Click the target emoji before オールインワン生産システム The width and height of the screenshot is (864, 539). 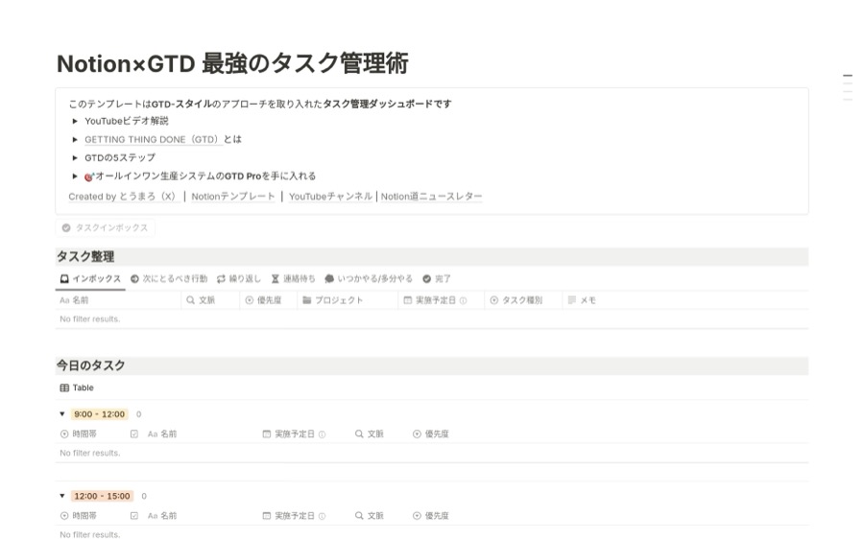click(89, 176)
